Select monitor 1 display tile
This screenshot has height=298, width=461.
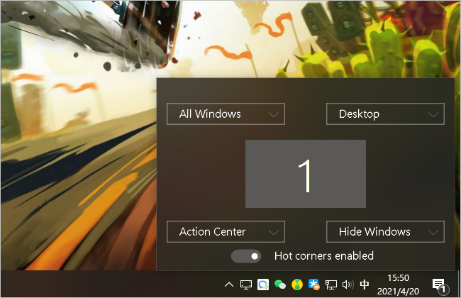(x=306, y=174)
